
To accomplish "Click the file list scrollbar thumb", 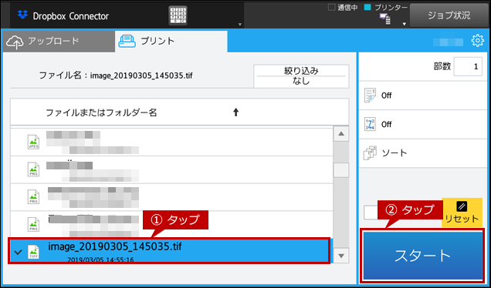I will [x=341, y=170].
